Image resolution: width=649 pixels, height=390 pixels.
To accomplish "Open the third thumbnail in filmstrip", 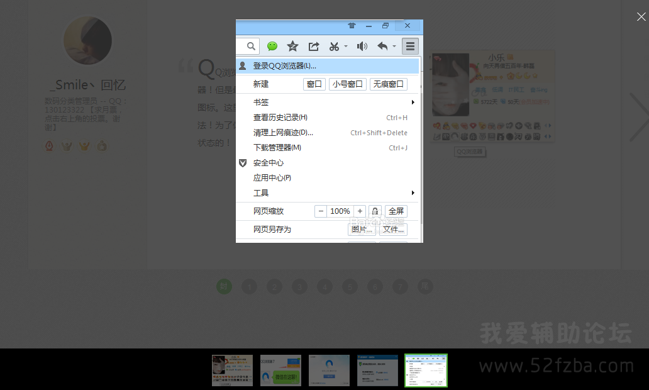I will point(329,370).
